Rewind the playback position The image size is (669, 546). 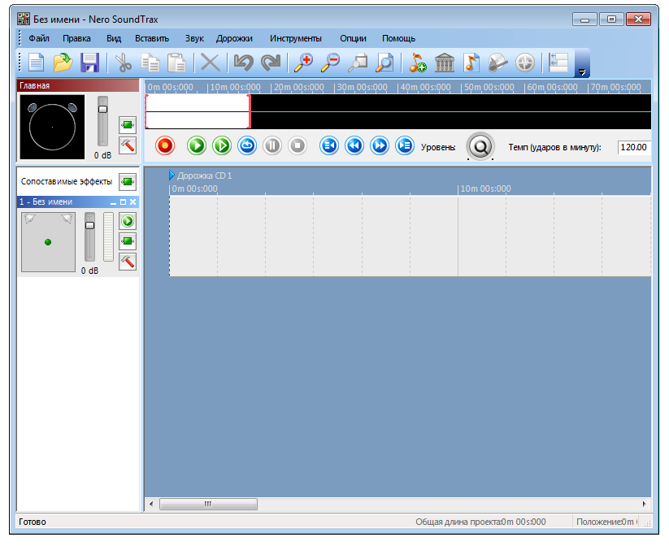click(x=354, y=145)
